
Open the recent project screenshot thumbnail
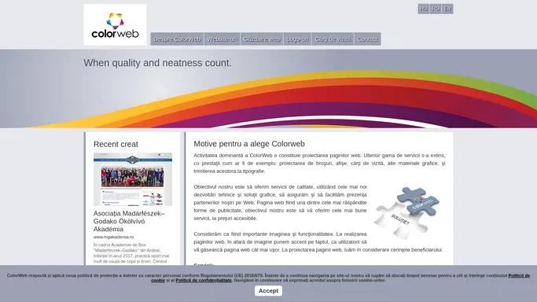tap(133, 179)
